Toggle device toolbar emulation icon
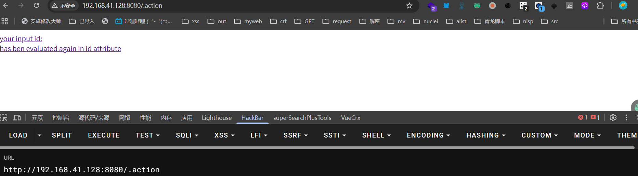The width and height of the screenshot is (638, 176). pos(17,117)
